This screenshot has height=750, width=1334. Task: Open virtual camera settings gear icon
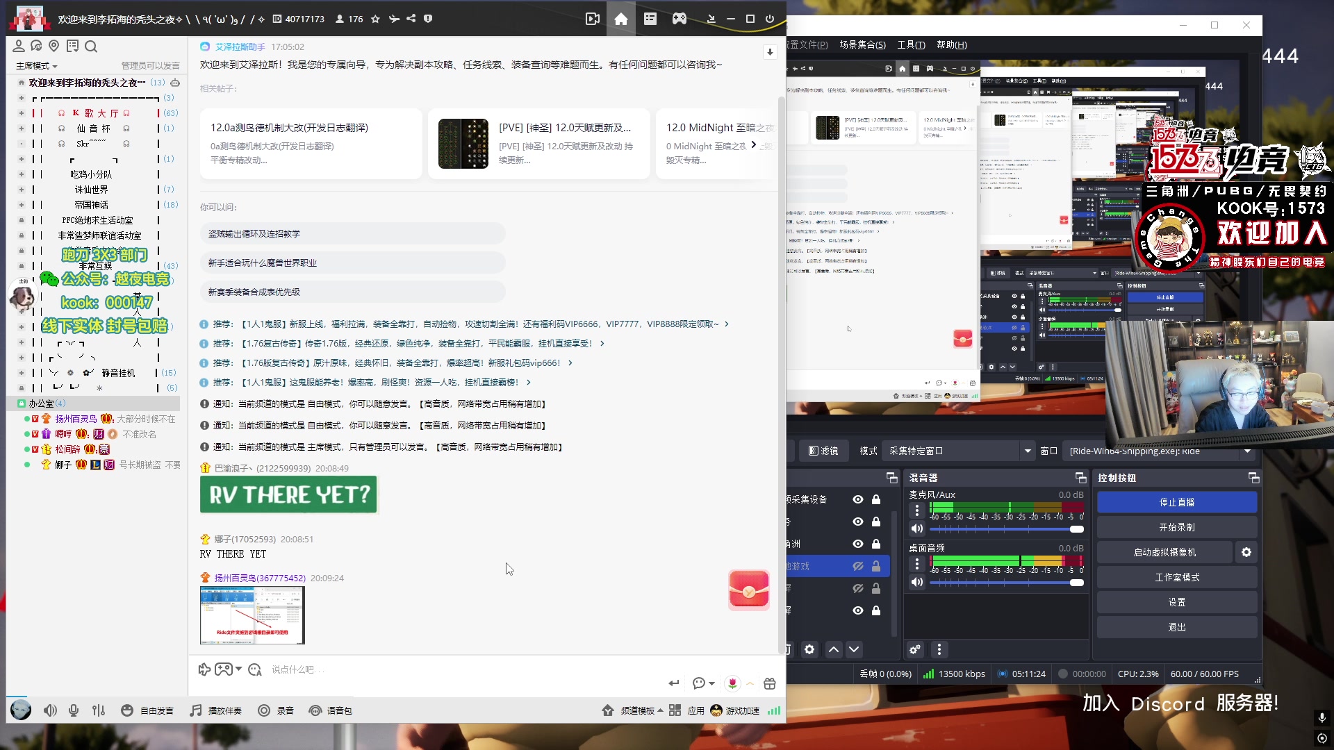(1246, 552)
